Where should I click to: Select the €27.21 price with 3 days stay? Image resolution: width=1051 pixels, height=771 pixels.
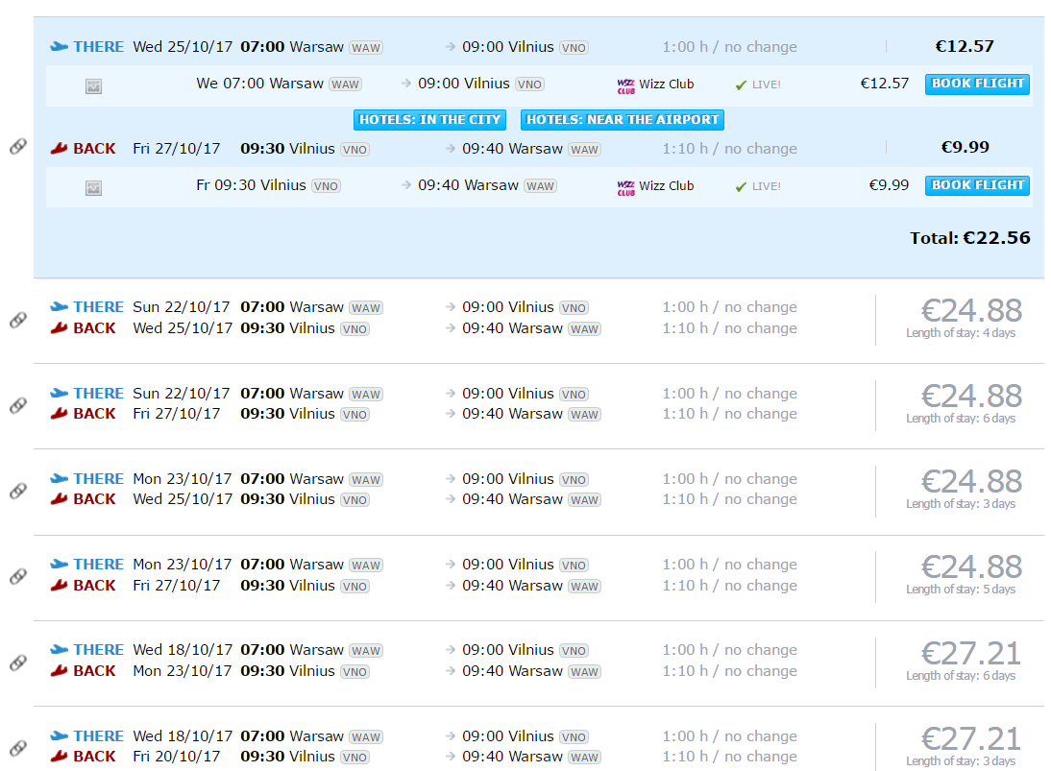click(971, 739)
